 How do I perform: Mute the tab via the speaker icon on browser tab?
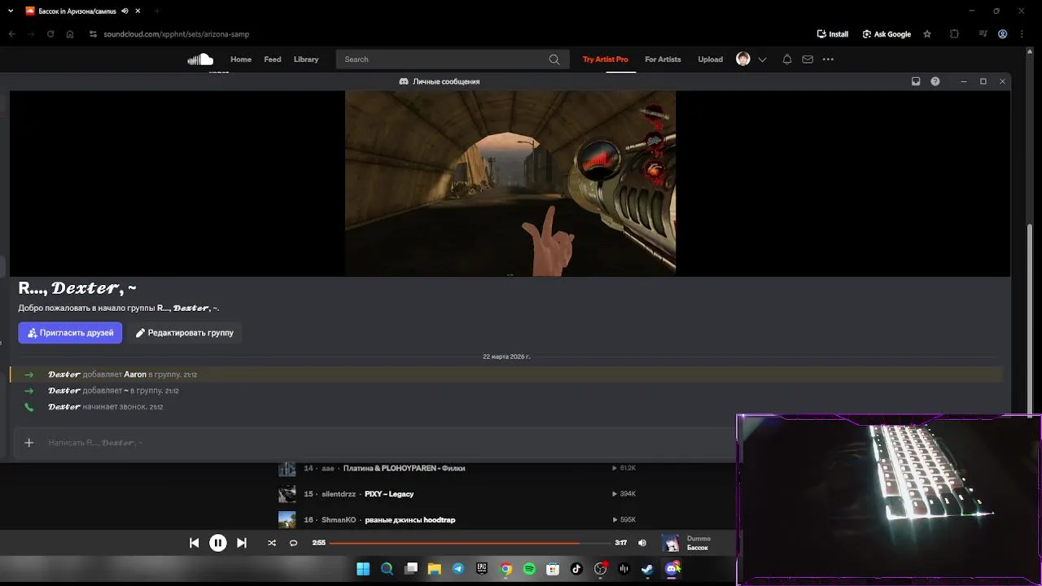[125, 11]
